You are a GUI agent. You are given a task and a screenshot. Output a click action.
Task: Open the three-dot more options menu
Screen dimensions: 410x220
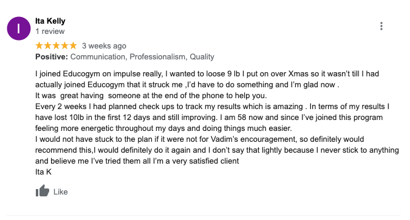tap(381, 26)
